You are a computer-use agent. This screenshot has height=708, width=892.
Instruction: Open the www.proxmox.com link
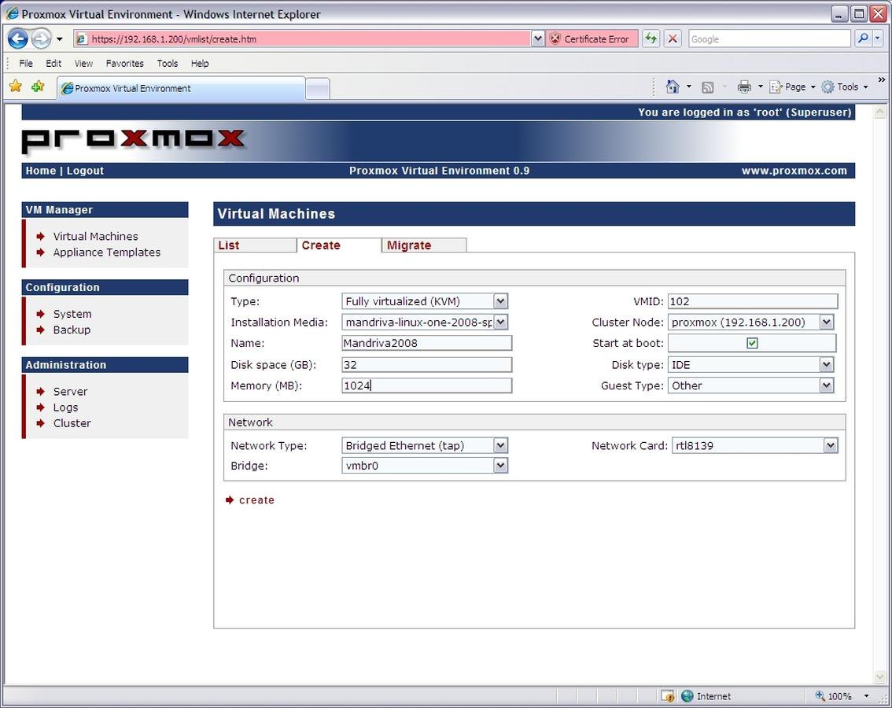794,171
